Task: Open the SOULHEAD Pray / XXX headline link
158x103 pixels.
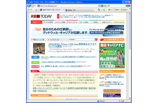Action: pos(72,45)
